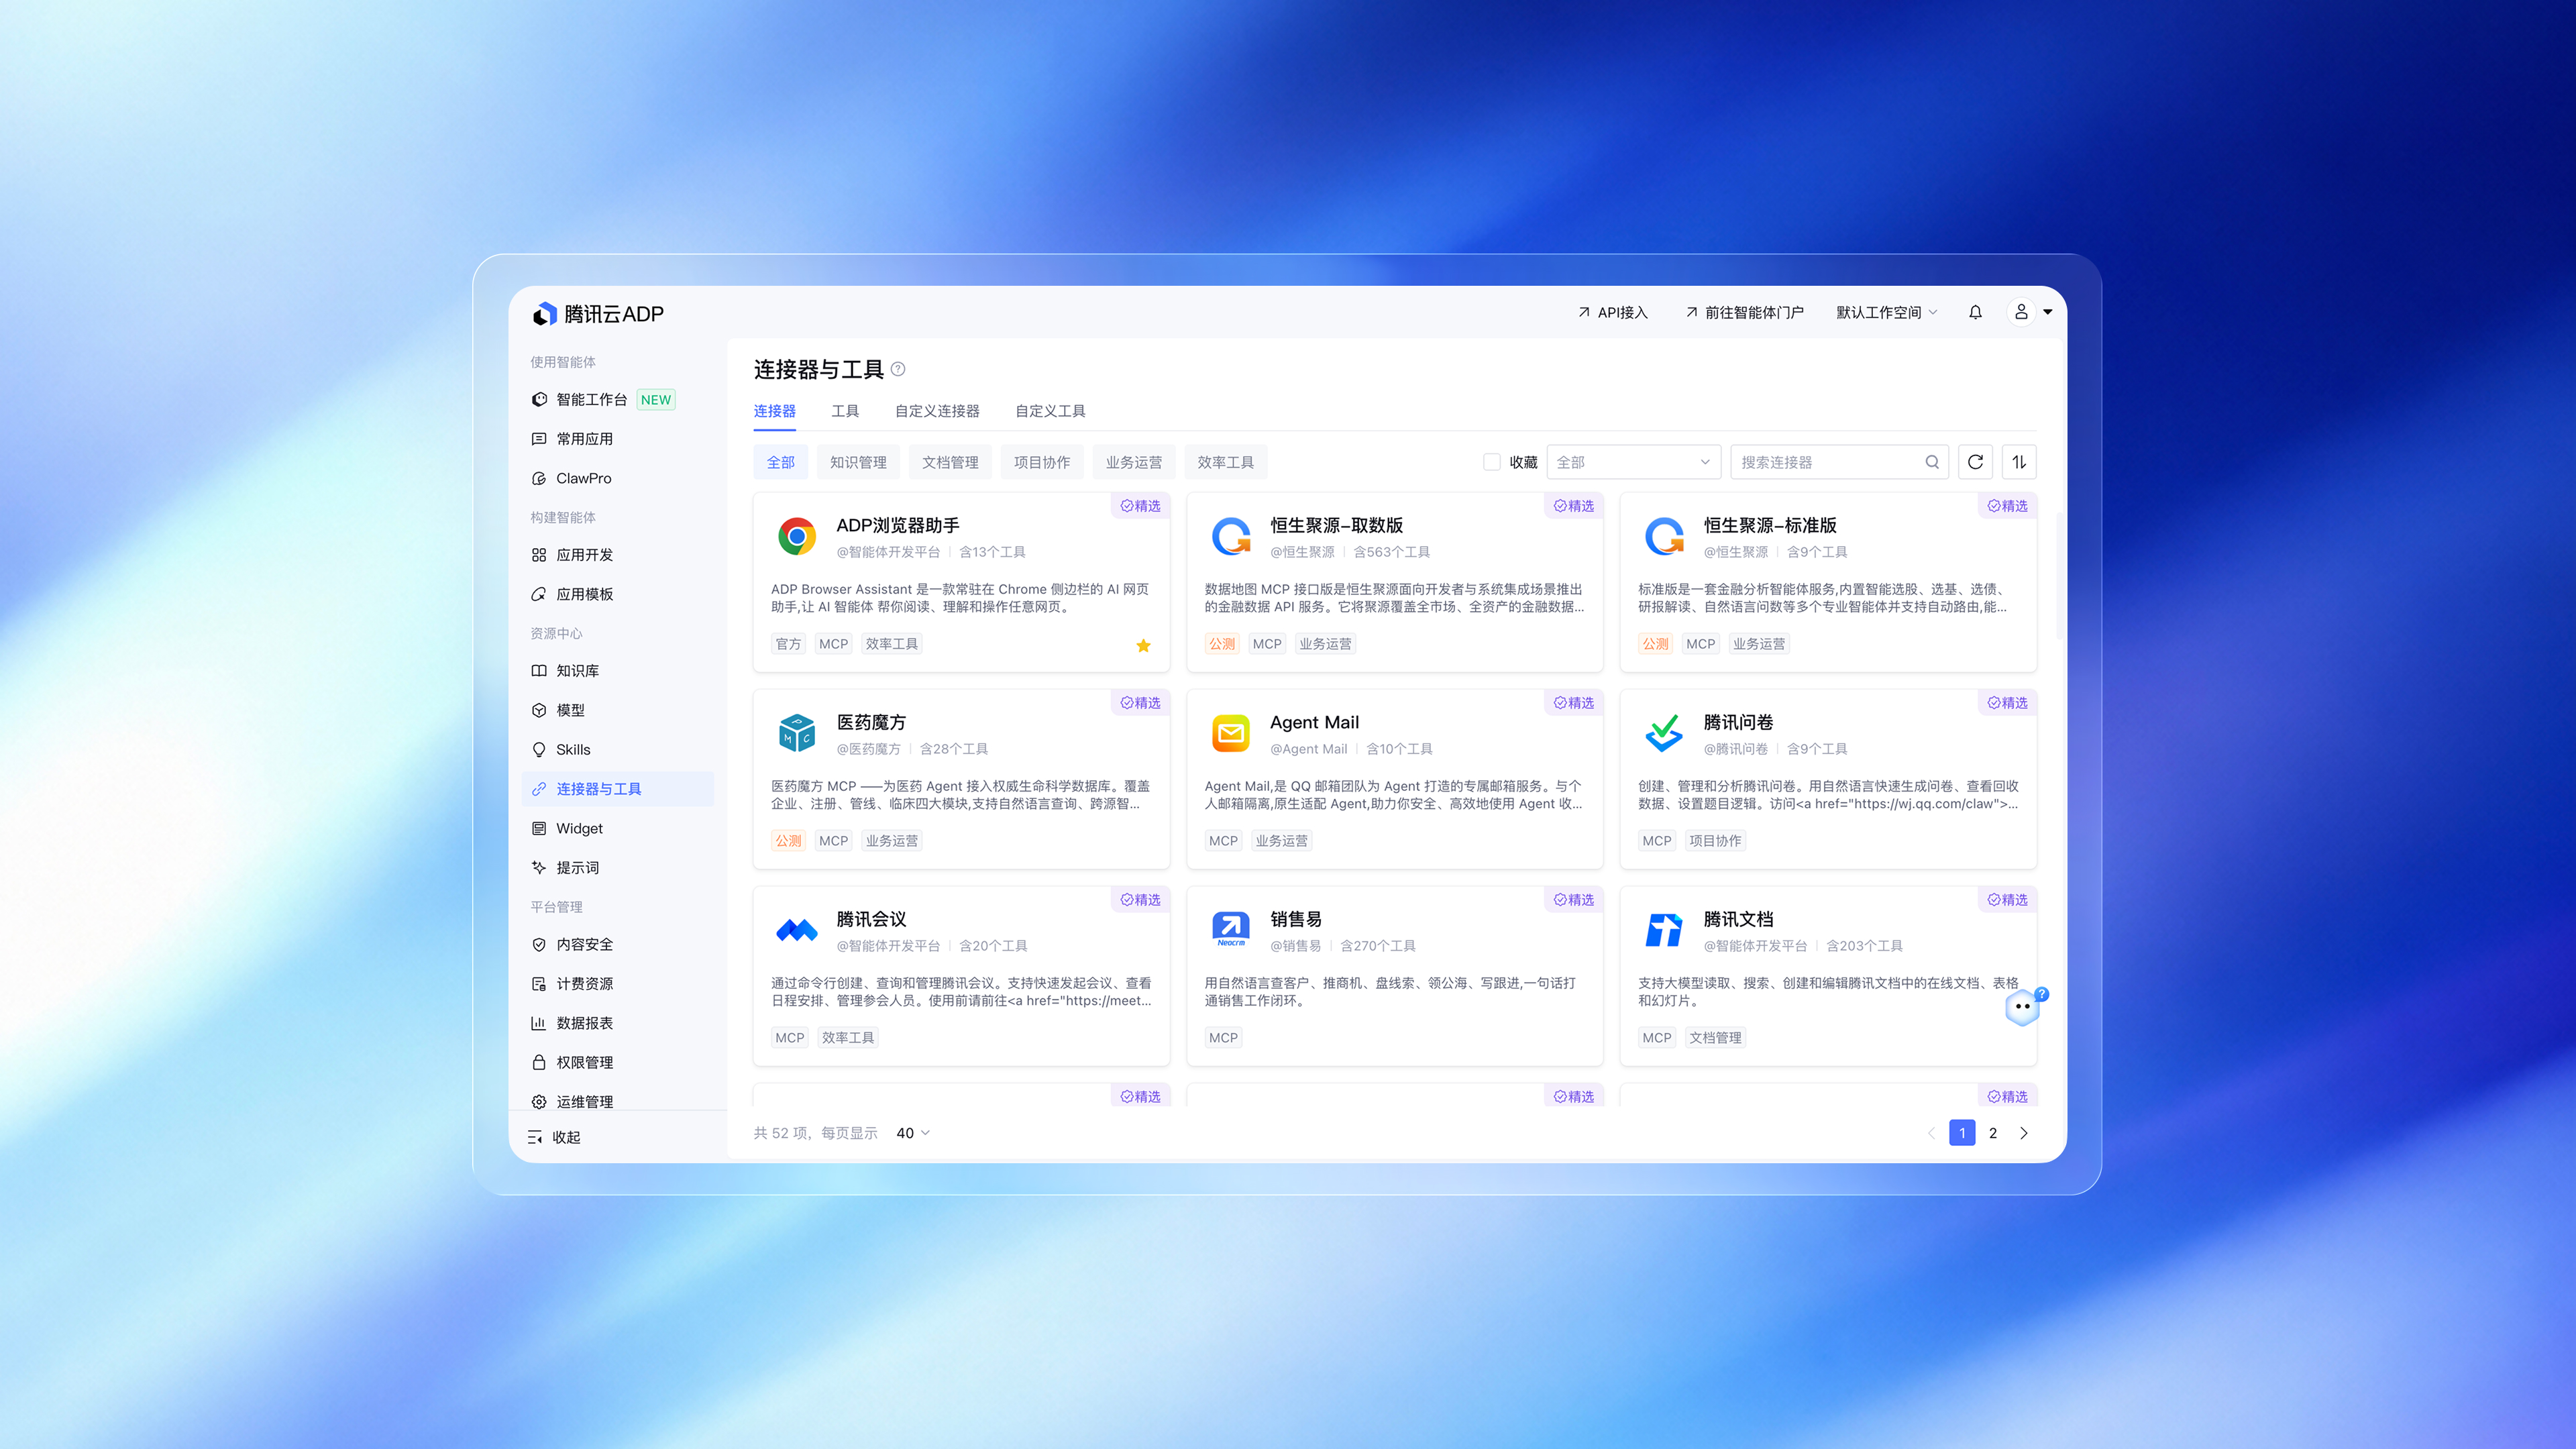Open 权限管理 in the sidebar

pyautogui.click(x=618, y=1062)
